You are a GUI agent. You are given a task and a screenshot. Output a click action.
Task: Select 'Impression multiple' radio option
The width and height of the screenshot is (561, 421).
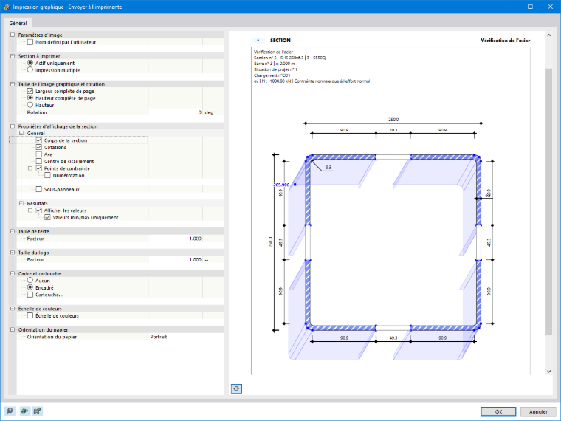[30, 70]
